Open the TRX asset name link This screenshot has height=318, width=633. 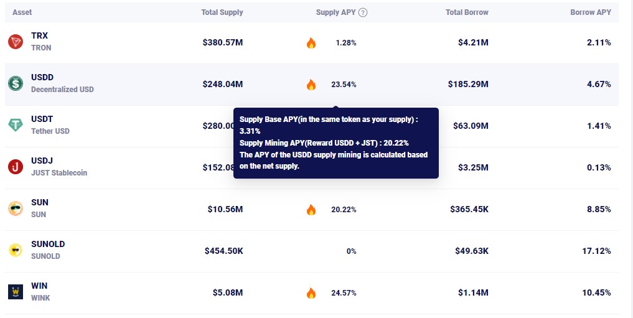coord(39,36)
